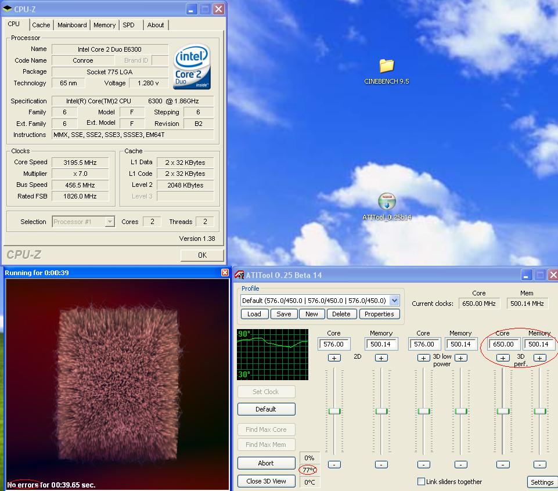558x491 pixels.
Task: Click the 3D perf Core 650.00 field
Action: (503, 344)
